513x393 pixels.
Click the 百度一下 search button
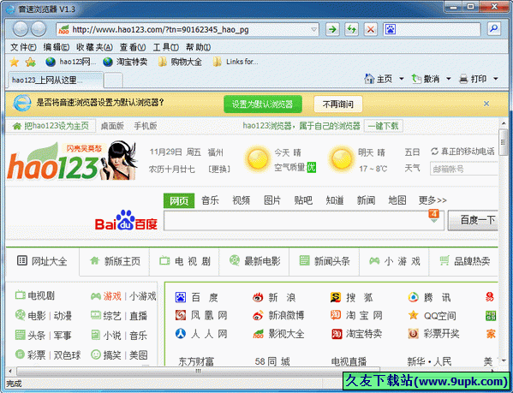click(x=474, y=220)
